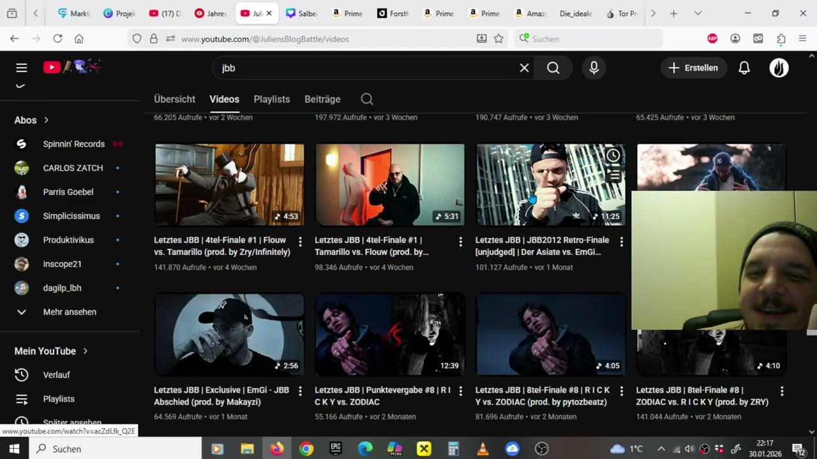Expand the Mein YouTube section chevron
This screenshot has width=817, height=459.
pos(85,351)
